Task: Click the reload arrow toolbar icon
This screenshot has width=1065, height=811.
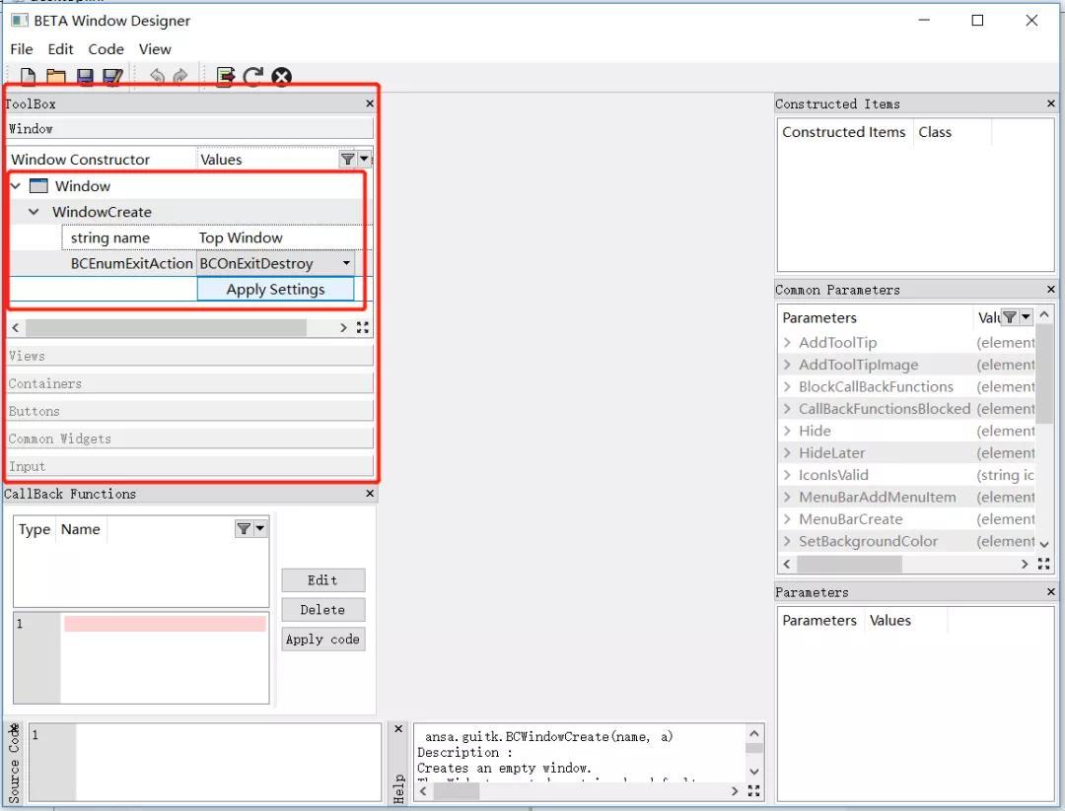Action: tap(253, 77)
